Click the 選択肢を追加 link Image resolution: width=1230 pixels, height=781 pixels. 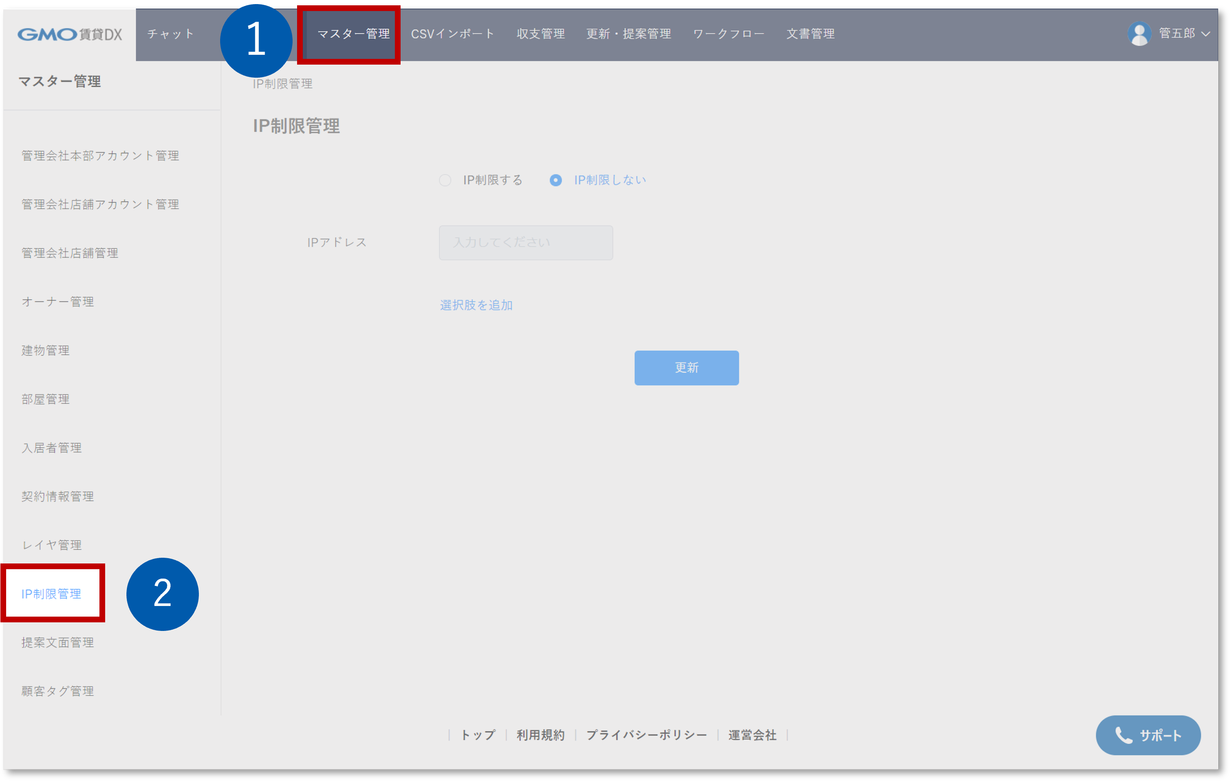(476, 305)
